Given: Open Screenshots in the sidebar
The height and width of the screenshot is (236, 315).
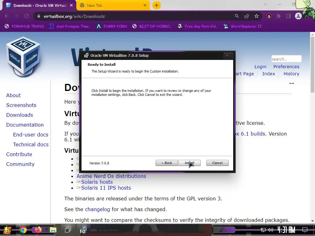Looking at the screenshot, I should coord(21,105).
